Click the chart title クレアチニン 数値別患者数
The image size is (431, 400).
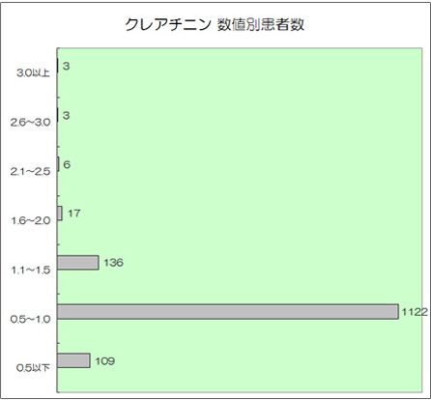tap(215, 25)
